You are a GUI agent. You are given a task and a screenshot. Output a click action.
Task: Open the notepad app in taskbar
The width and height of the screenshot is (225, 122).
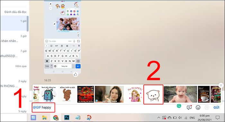78,118
